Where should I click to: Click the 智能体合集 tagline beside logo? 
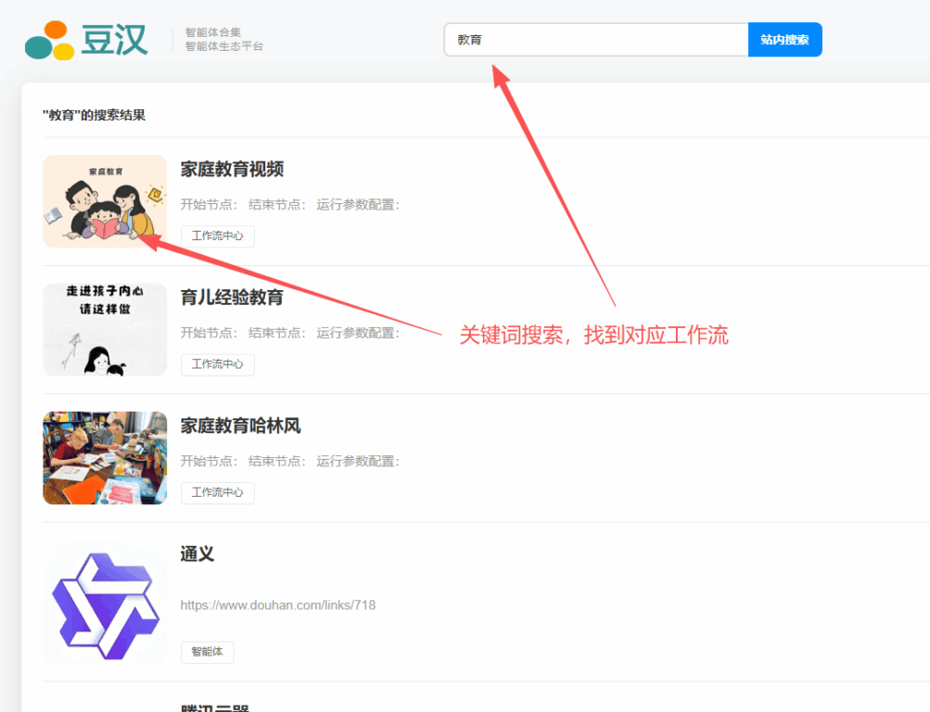pyautogui.click(x=213, y=32)
